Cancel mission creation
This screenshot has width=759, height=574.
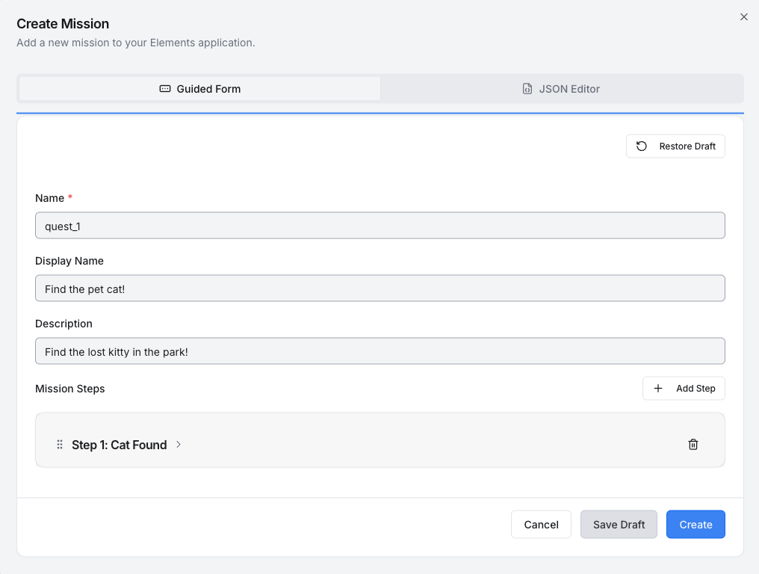pyautogui.click(x=541, y=525)
